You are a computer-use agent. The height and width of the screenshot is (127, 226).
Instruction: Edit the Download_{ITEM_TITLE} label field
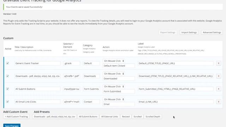click(x=176, y=76)
